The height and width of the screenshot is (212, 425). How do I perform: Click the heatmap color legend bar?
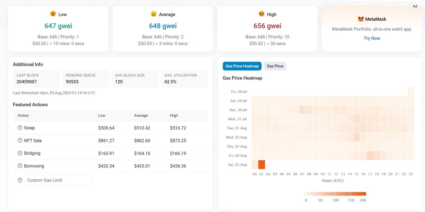[335, 194]
